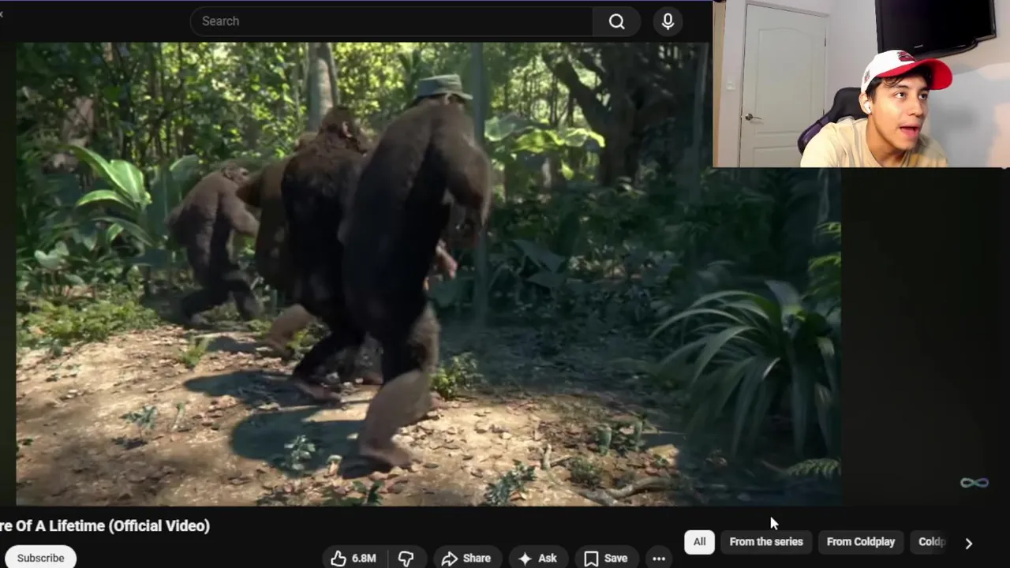Subscribe to the channel

(x=40, y=558)
